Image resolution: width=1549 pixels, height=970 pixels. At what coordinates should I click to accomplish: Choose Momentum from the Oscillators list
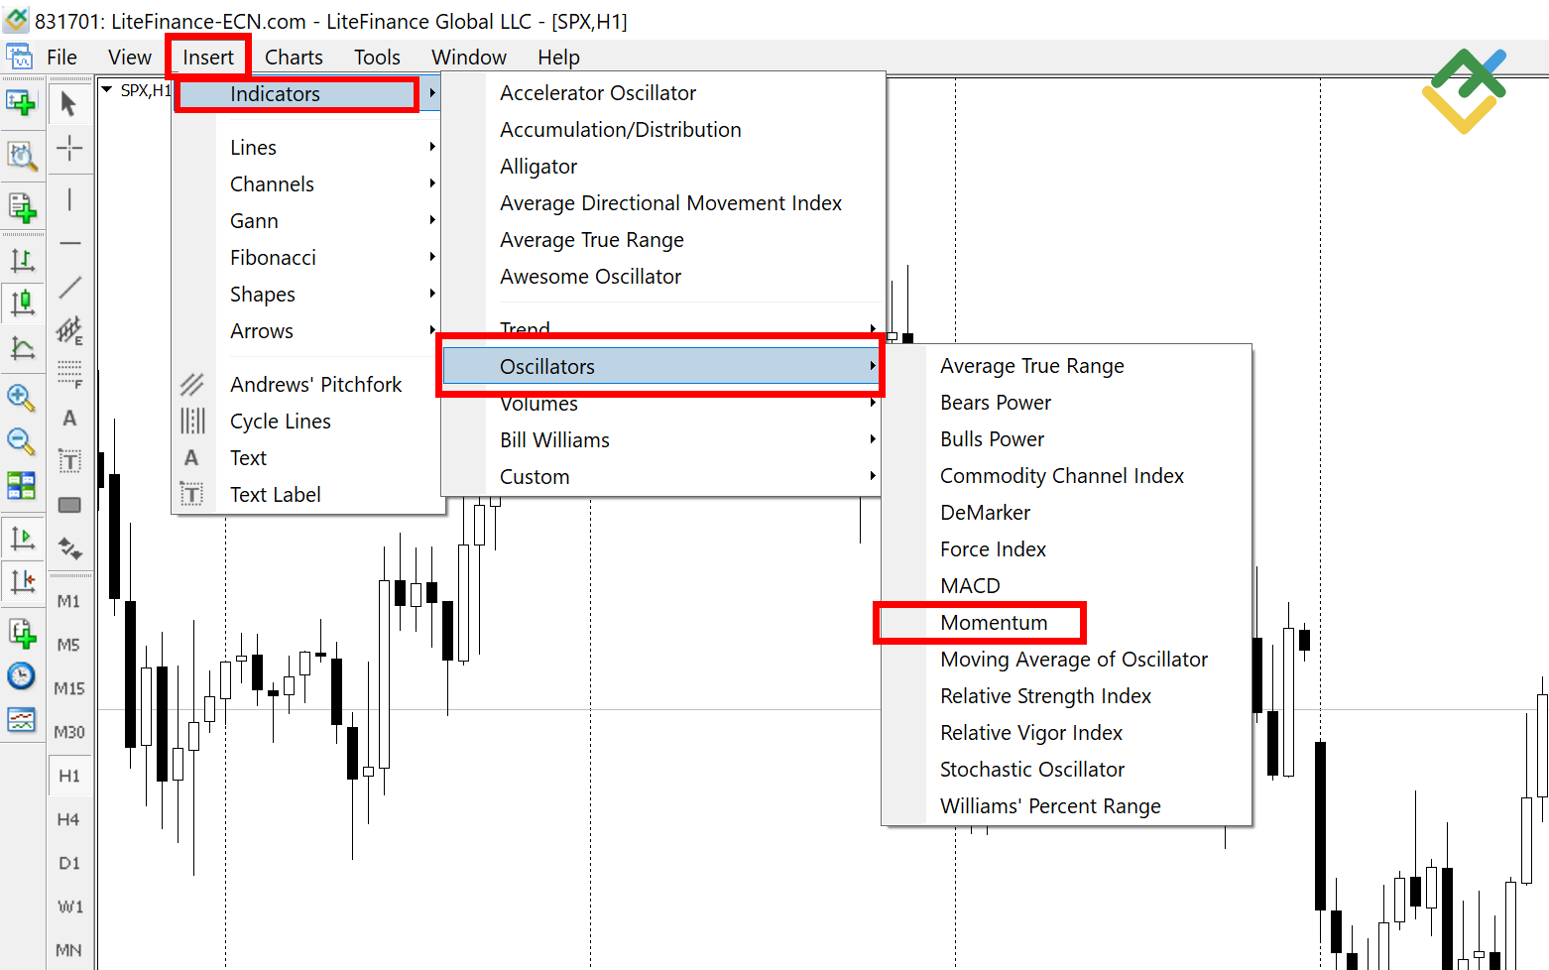click(x=994, y=623)
